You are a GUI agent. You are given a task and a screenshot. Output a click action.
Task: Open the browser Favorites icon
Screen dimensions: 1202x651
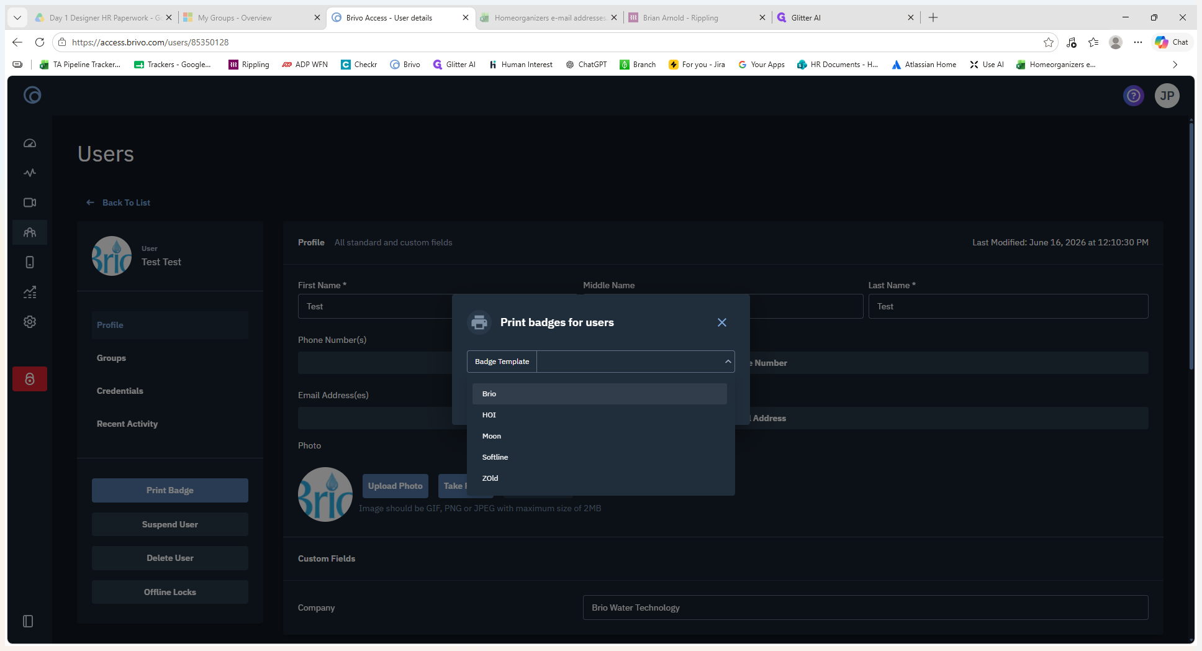point(1093,42)
